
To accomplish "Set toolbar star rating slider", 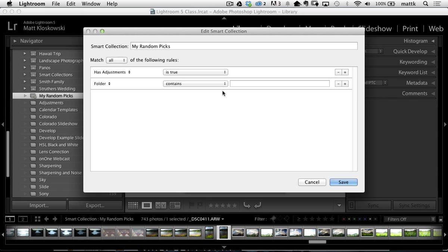I will 223,205.
